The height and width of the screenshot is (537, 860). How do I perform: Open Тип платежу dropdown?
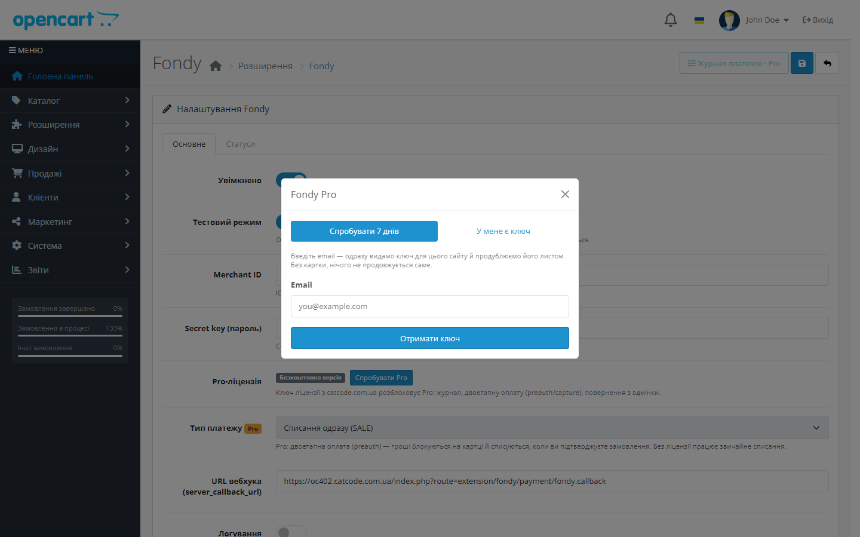(x=552, y=428)
